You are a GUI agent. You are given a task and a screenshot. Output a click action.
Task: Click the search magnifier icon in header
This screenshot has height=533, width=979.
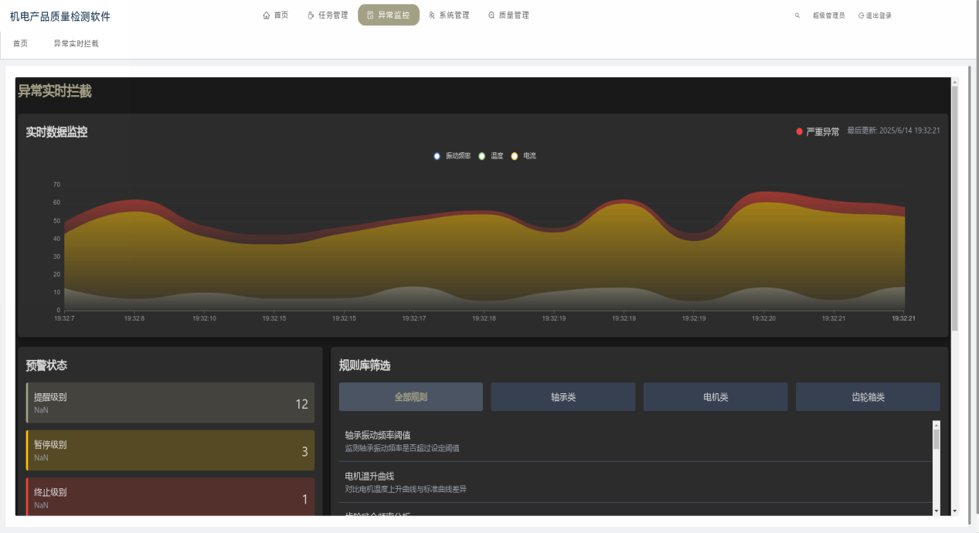tap(797, 15)
